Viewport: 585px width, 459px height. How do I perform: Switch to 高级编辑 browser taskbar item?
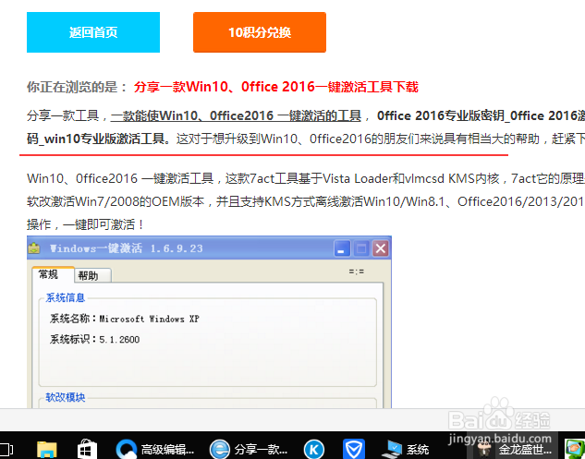click(155, 449)
